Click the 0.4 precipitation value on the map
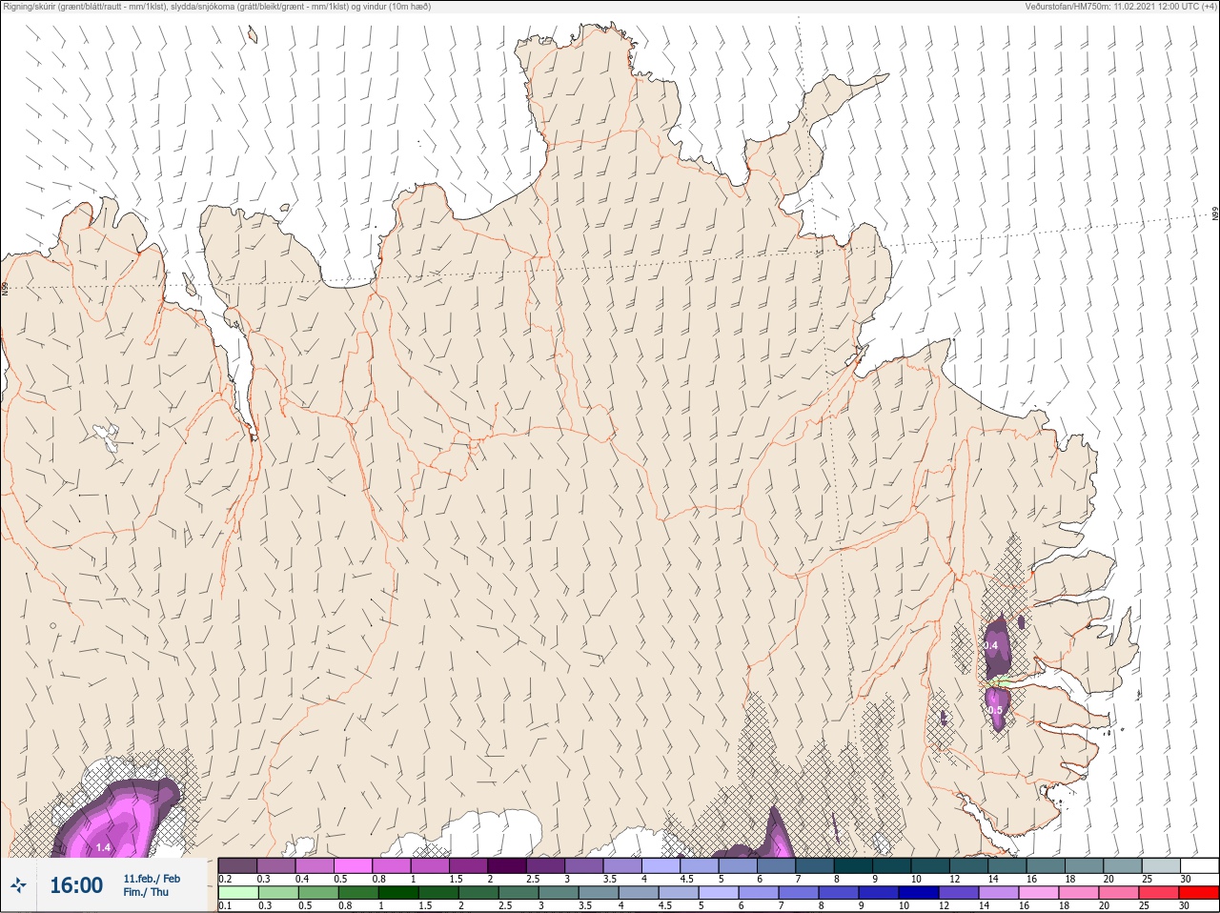This screenshot has height=913, width=1220. click(991, 645)
